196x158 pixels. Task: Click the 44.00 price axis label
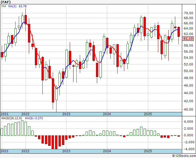coord(188,93)
